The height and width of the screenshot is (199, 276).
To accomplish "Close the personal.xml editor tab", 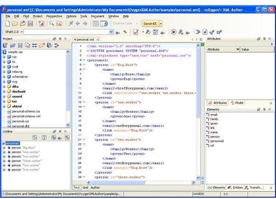I will click(x=98, y=39).
